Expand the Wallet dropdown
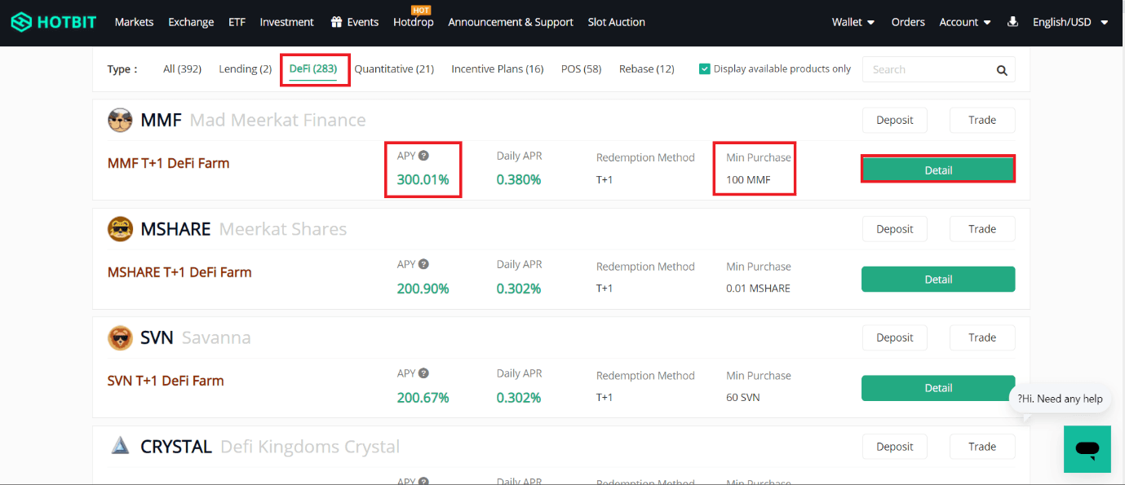1125x485 pixels. (853, 22)
